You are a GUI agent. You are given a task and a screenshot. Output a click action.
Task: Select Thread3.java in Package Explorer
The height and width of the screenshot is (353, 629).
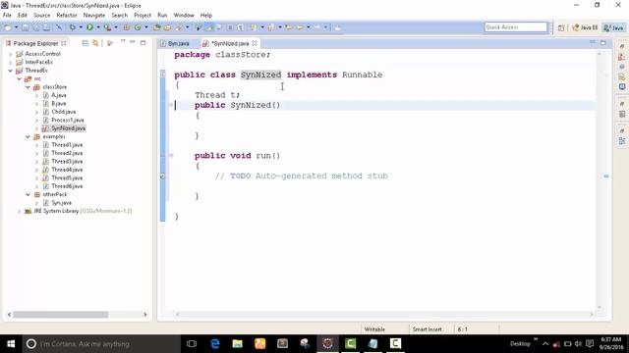coord(67,161)
